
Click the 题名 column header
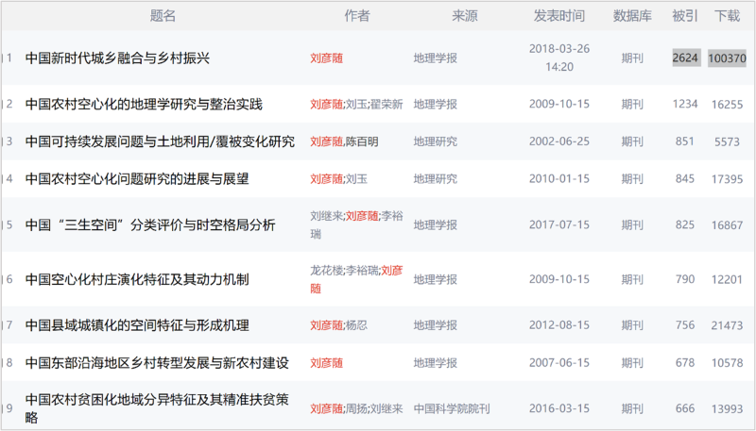point(163,16)
